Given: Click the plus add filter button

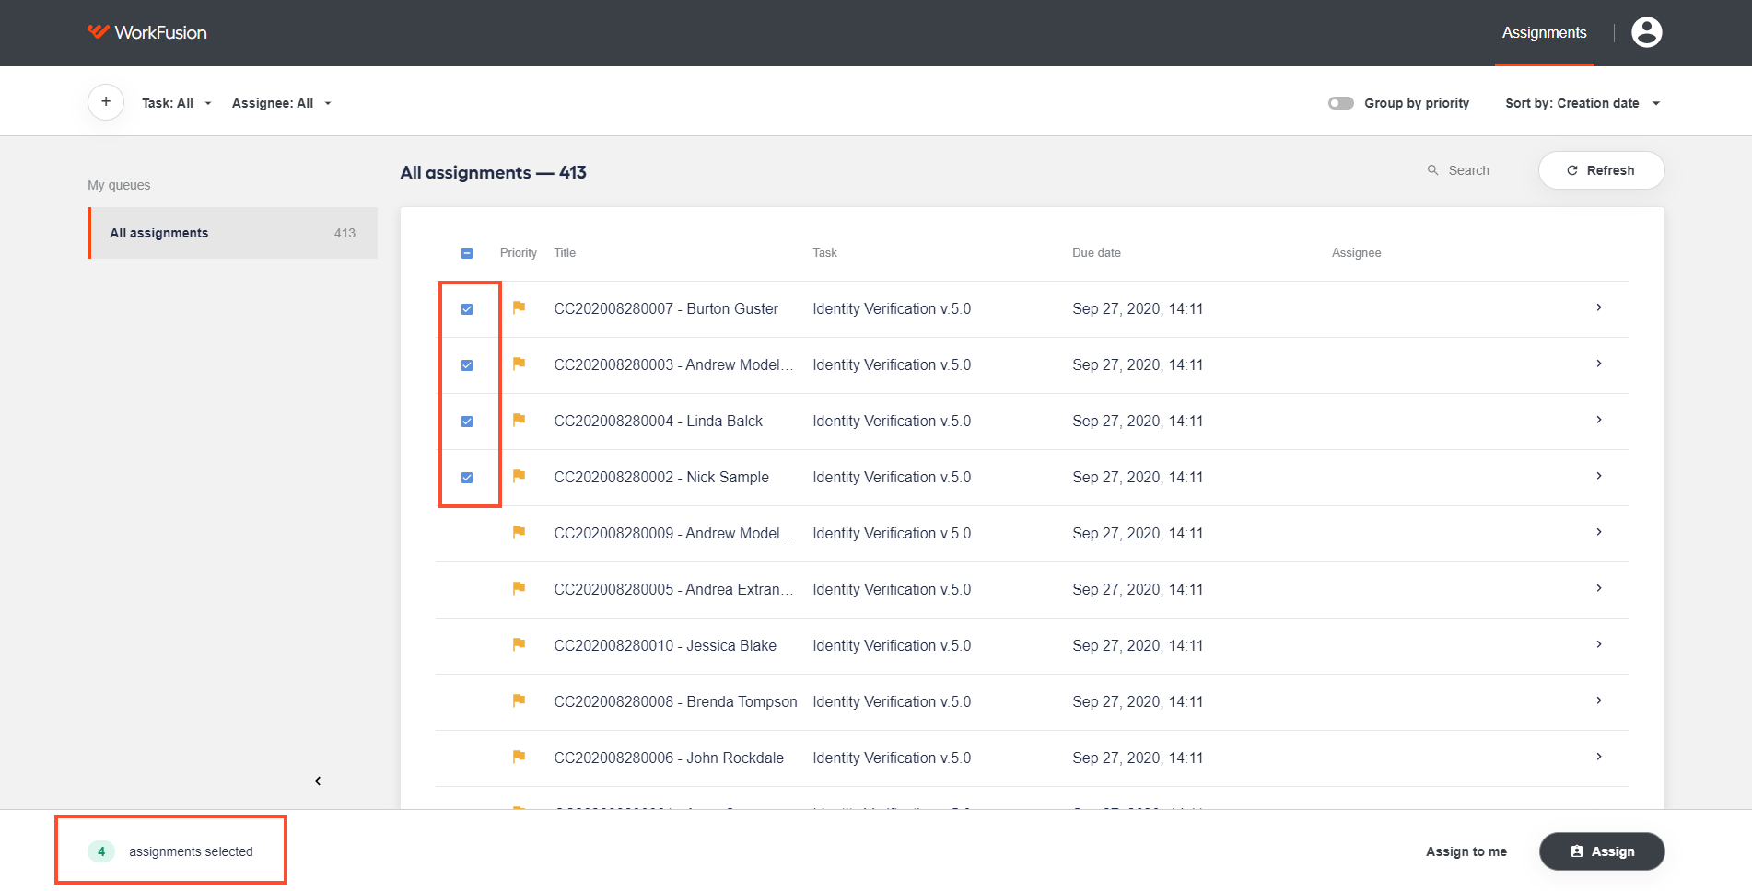Looking at the screenshot, I should [106, 102].
